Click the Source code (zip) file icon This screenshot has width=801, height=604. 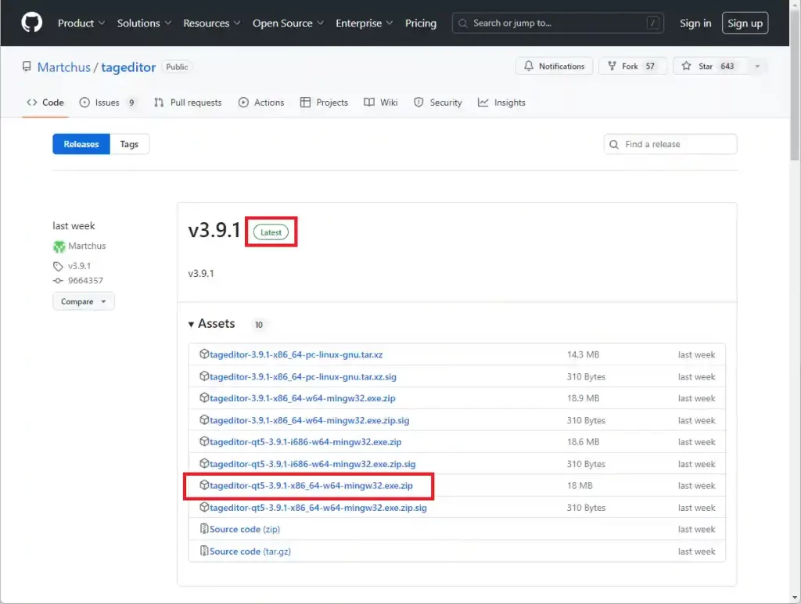204,530
